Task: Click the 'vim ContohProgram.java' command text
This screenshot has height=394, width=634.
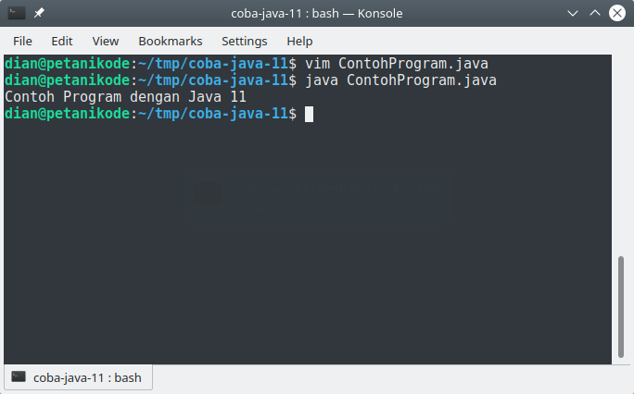Action: pos(397,64)
